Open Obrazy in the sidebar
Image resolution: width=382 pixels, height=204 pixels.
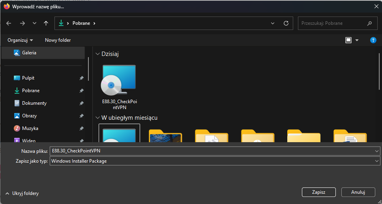29,116
